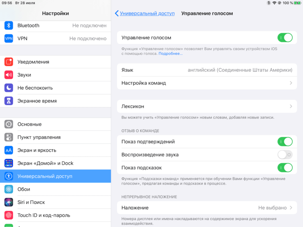
Task: Open the Подробнее… link
Action: click(170, 54)
